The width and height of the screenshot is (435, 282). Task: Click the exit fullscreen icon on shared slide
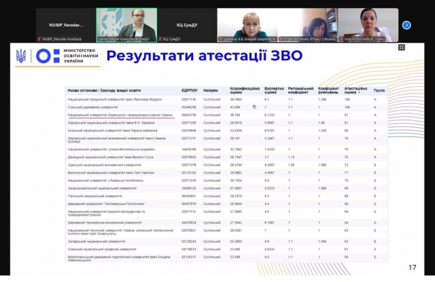402,48
